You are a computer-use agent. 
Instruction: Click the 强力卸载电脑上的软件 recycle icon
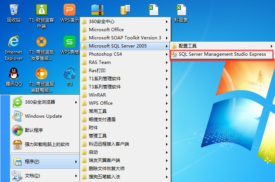point(17,144)
